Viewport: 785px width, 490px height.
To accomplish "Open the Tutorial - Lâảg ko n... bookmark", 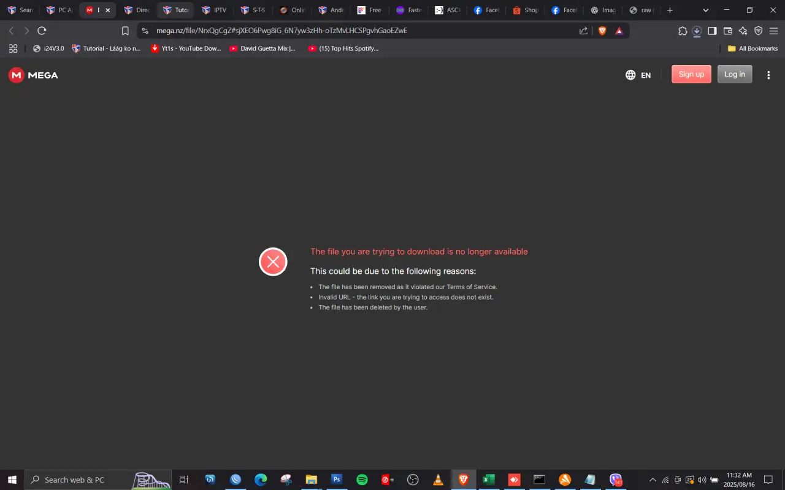I will click(x=106, y=48).
